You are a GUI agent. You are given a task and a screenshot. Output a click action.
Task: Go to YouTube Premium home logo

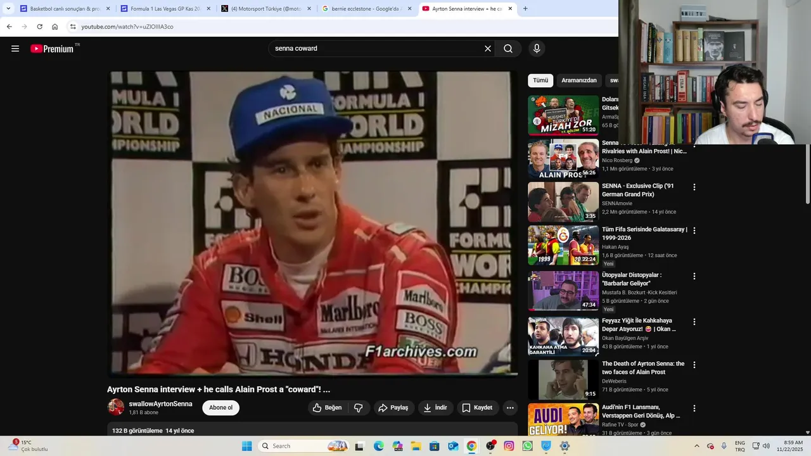[52, 49]
